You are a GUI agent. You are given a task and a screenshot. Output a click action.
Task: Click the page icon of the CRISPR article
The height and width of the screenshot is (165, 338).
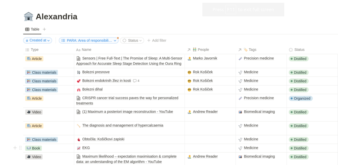(78, 98)
